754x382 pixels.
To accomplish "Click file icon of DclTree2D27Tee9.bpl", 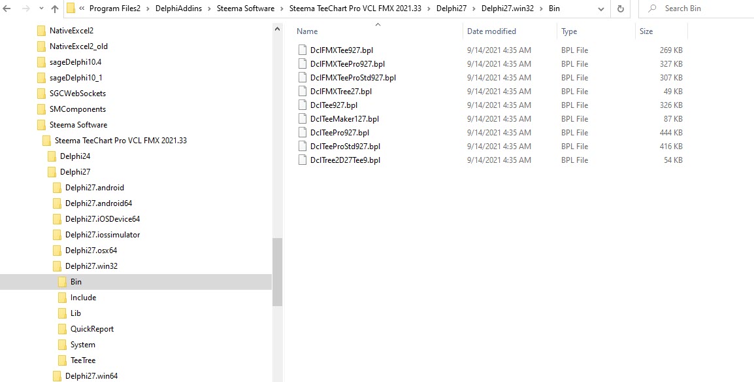I will (303, 160).
